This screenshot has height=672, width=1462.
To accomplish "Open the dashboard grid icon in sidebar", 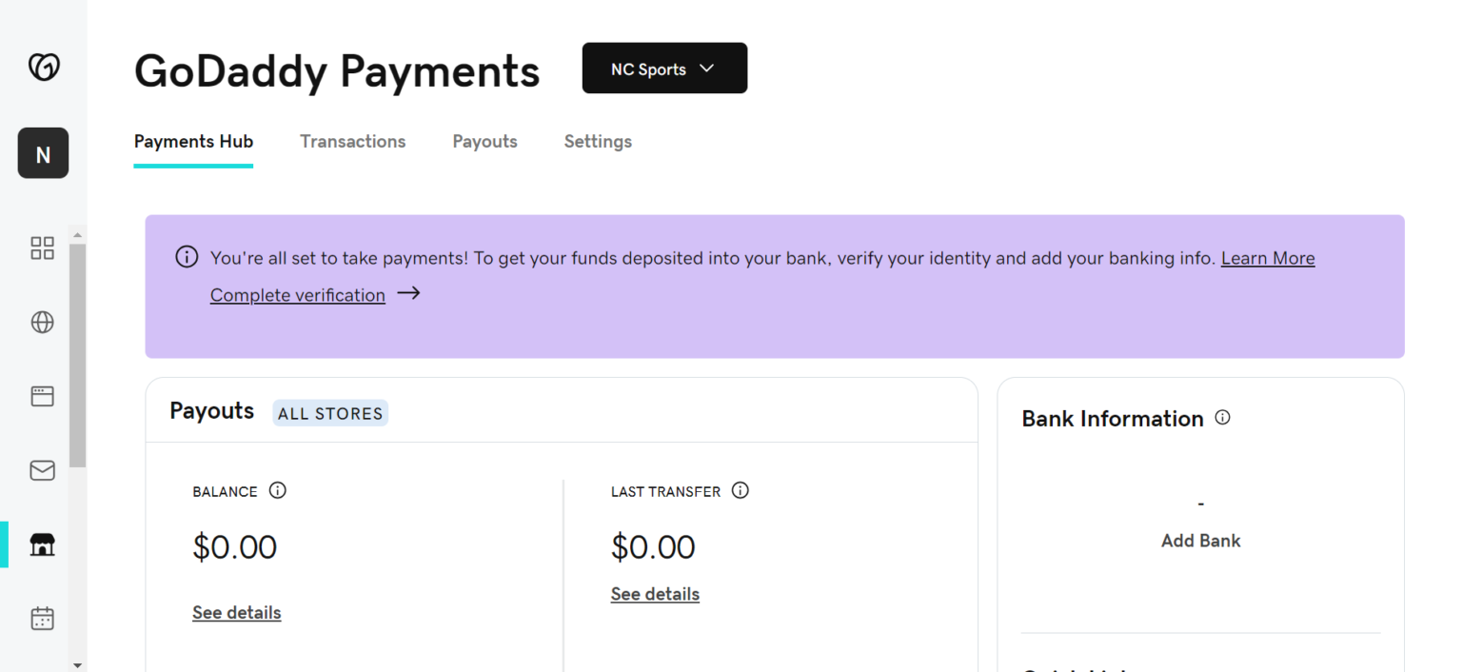I will (43, 248).
